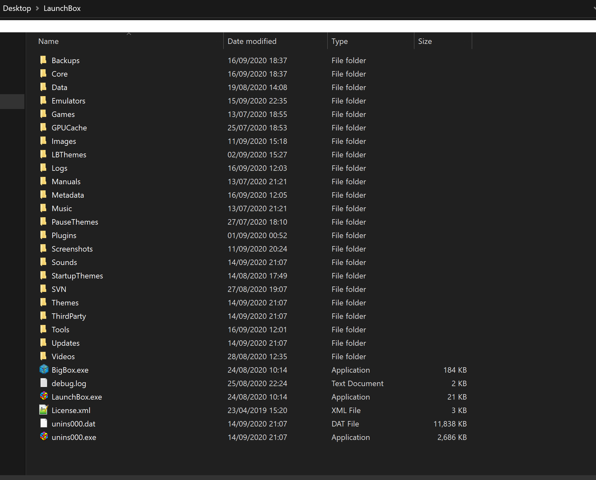This screenshot has width=596, height=480.
Task: Go to Desktop in the breadcrumb path
Action: pos(17,8)
